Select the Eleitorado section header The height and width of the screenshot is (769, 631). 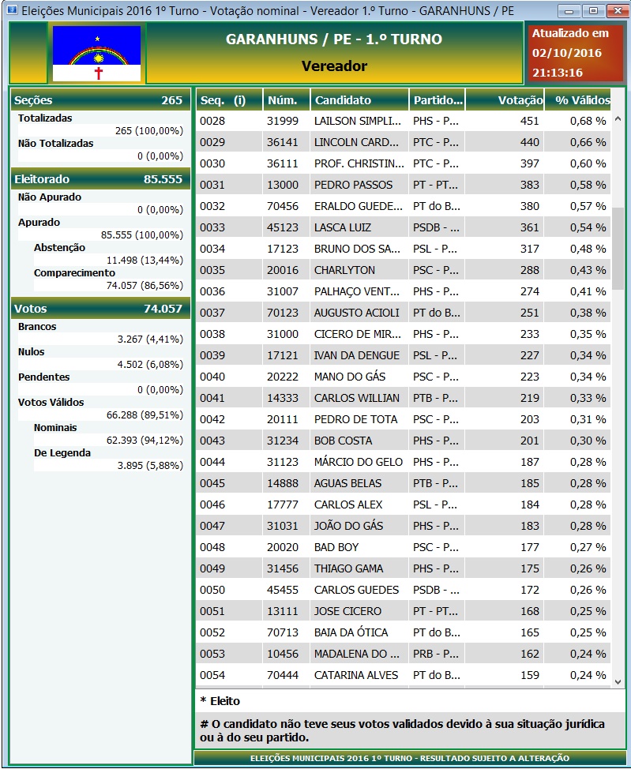click(x=100, y=179)
